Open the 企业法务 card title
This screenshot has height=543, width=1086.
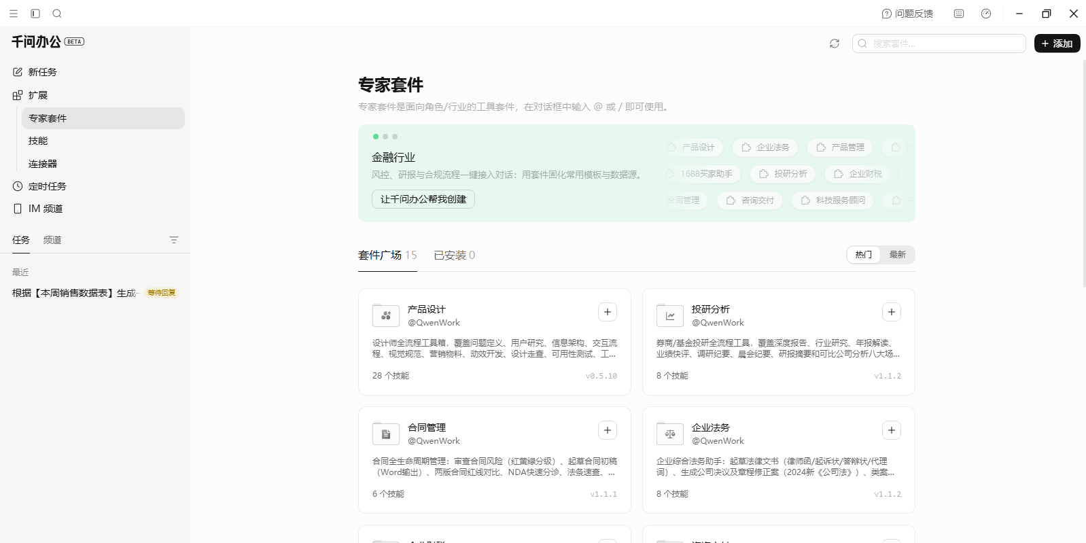tap(711, 427)
